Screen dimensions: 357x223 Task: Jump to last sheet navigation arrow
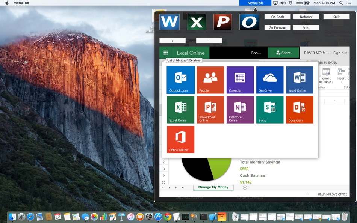183,188
